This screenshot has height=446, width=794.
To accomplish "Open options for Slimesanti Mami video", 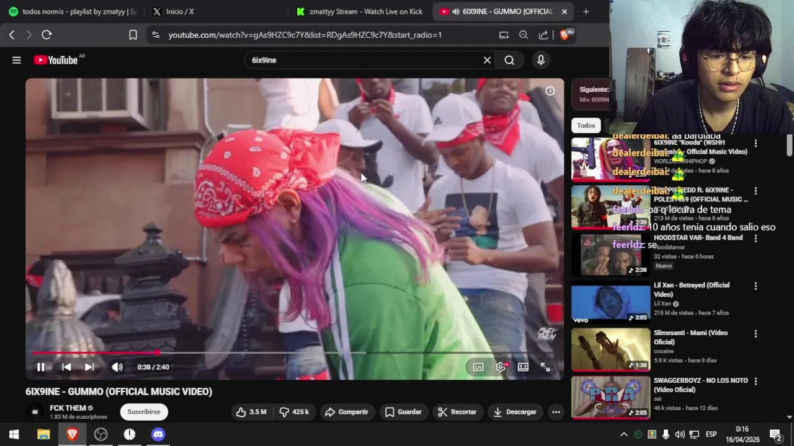I will [756, 334].
